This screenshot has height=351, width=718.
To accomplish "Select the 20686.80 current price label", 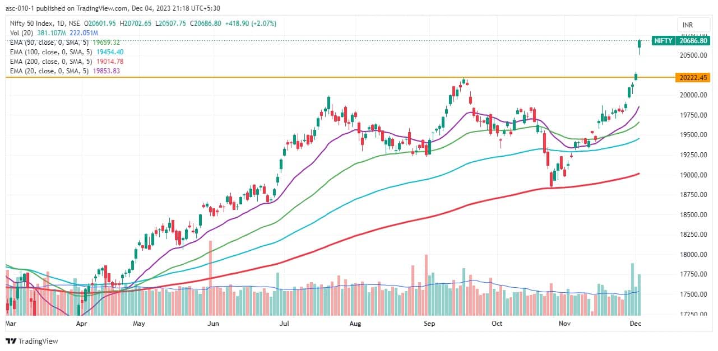I will click(693, 41).
